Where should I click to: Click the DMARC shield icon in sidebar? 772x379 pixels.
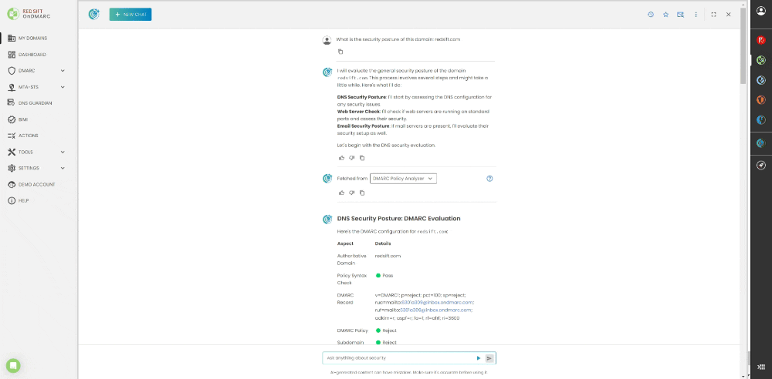[12, 71]
